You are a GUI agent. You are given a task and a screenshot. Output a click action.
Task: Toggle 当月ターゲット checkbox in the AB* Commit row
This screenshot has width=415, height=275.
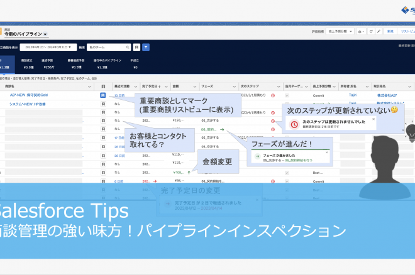287,95
